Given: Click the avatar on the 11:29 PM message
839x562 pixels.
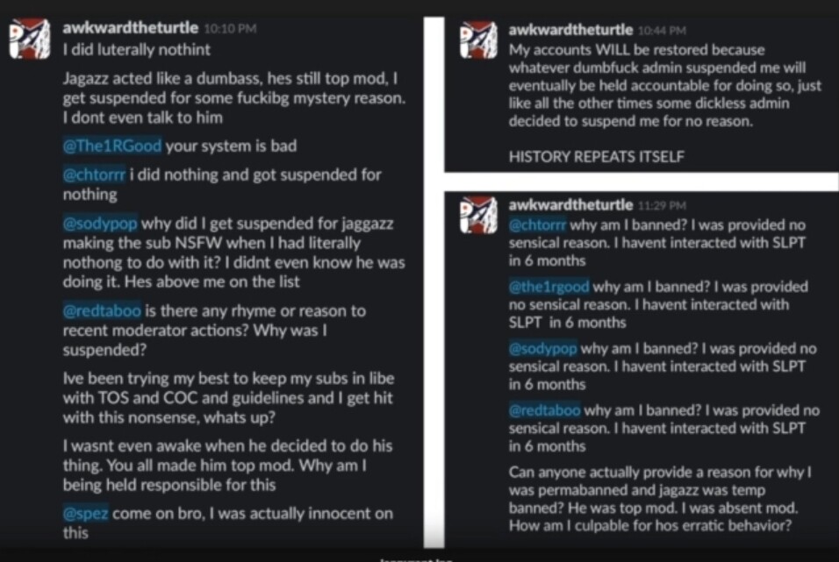Looking at the screenshot, I should (x=478, y=216).
